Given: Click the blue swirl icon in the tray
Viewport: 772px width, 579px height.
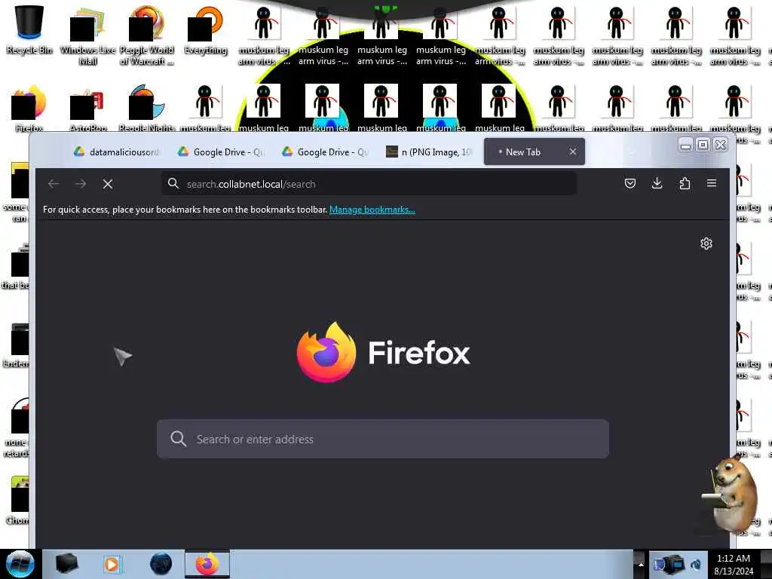Looking at the screenshot, I should click(x=696, y=565).
